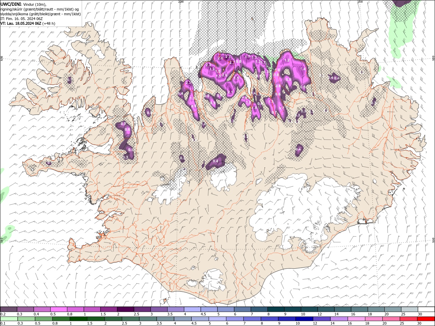Click the rain scale swatch starting at 2.5
Screen dimensions: 435x326
coord(130,319)
